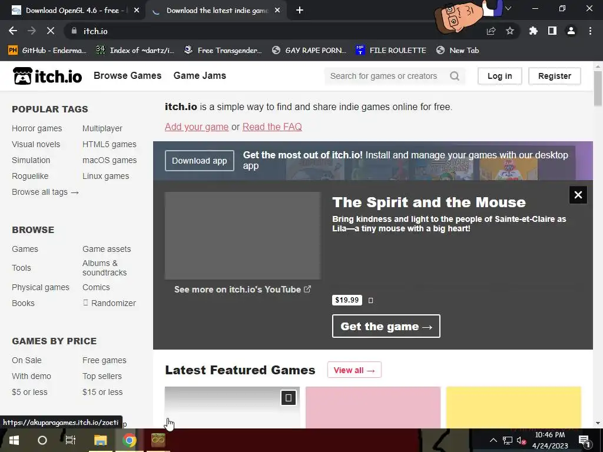Browse Game assets category

click(107, 249)
